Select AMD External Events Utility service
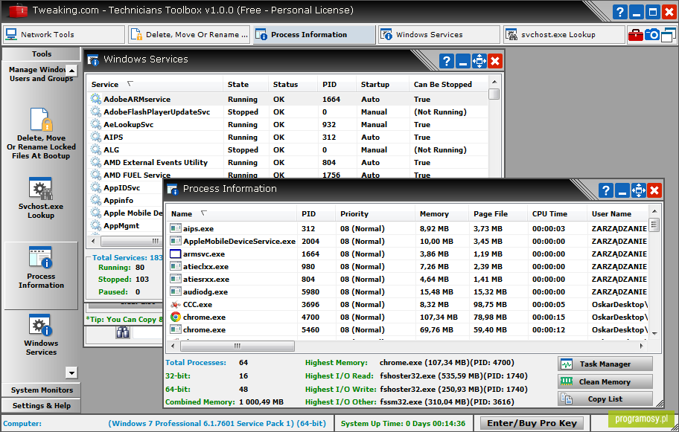 coord(287,163)
